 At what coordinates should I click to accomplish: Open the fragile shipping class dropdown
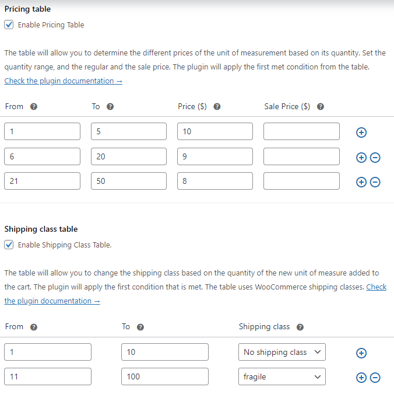pos(282,376)
